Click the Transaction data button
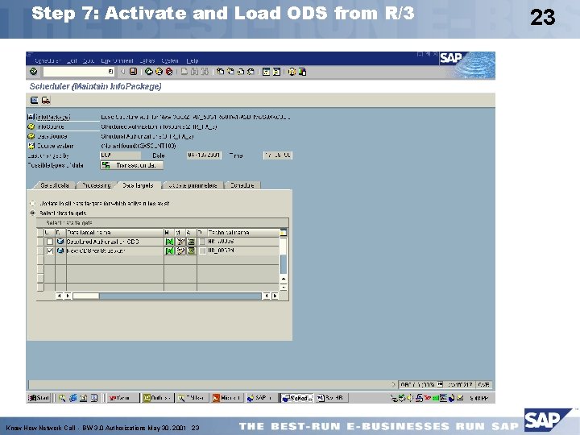This screenshot has height=435, width=580. (x=131, y=165)
